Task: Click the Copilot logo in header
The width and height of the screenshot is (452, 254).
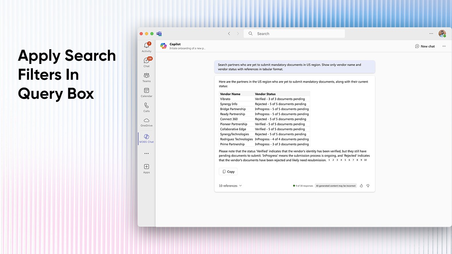Action: [163, 46]
